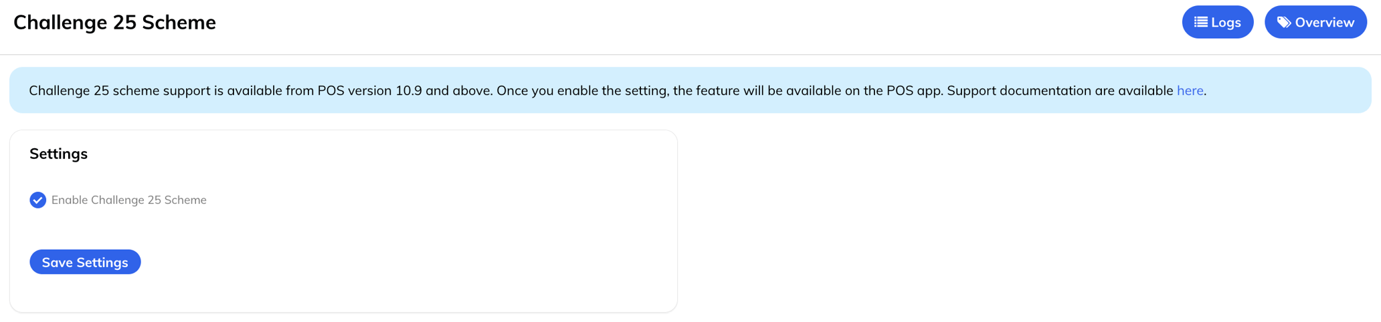Click 'POS version 10.9' text in banner
Image resolution: width=1381 pixels, height=322 pixels.
(x=369, y=90)
